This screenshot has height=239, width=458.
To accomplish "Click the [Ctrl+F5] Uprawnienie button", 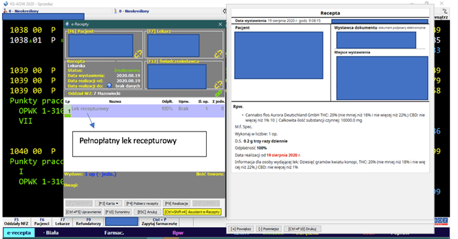I will pyautogui.click(x=83, y=212).
